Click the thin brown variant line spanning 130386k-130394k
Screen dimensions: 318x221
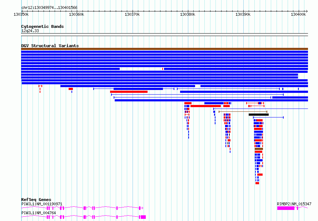click(x=243, y=112)
